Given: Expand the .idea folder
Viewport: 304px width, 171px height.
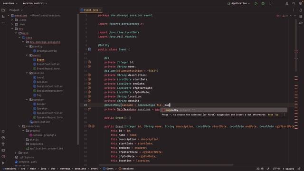Looking at the screenshot, I should pyautogui.click(x=12, y=20).
